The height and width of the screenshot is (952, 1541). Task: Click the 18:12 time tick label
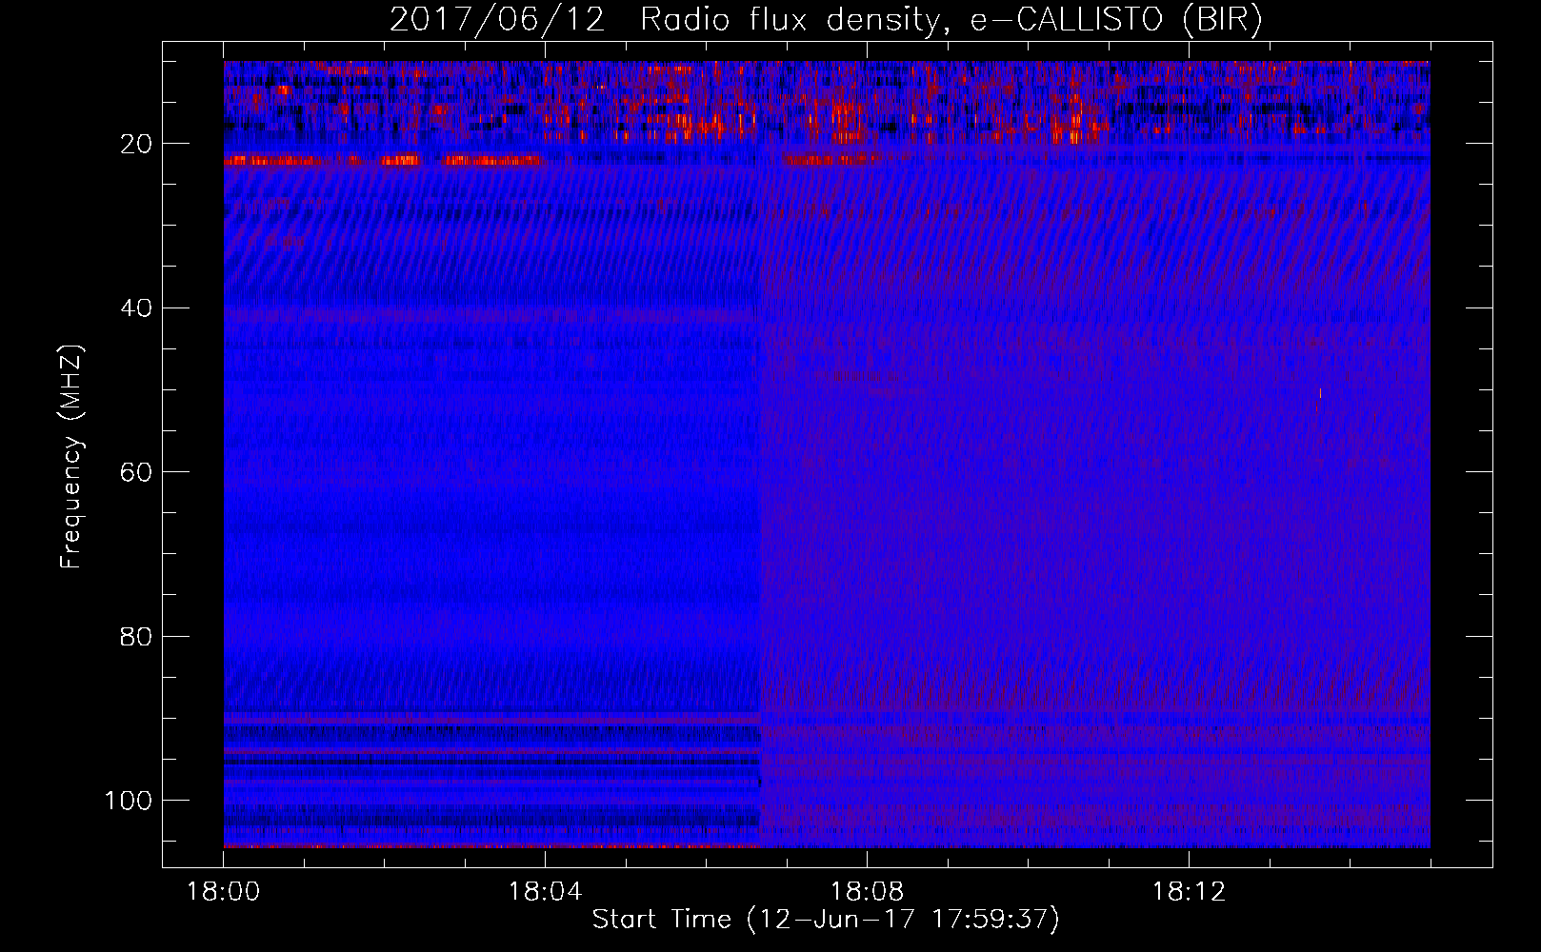tap(1189, 892)
